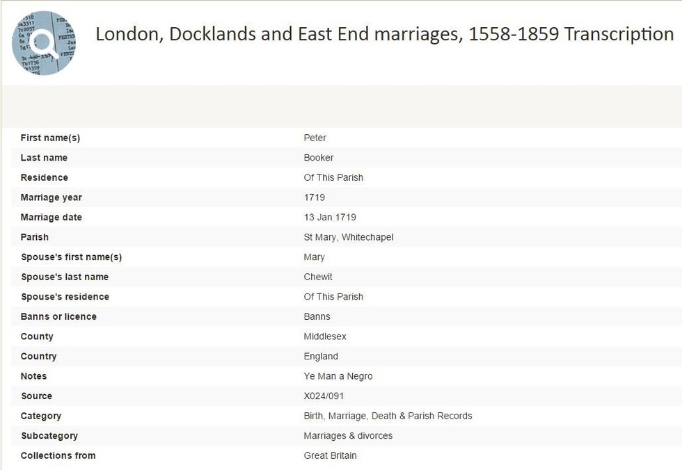Select the marriage year value 1719

tap(315, 197)
